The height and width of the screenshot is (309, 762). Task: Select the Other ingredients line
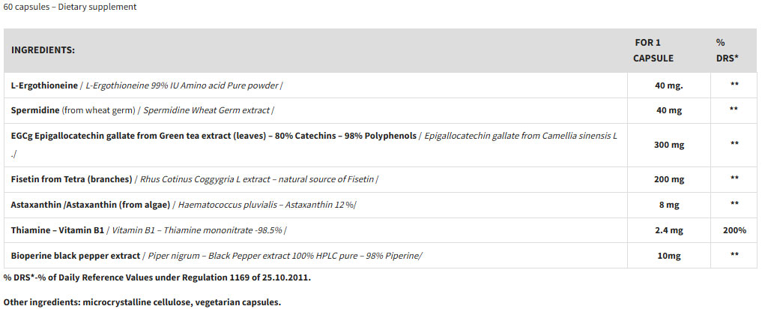click(142, 302)
